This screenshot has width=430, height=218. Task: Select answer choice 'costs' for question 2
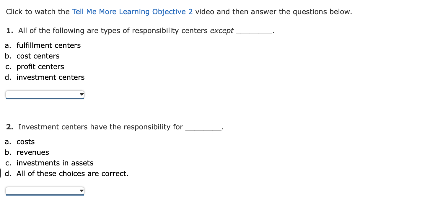(x=25, y=141)
